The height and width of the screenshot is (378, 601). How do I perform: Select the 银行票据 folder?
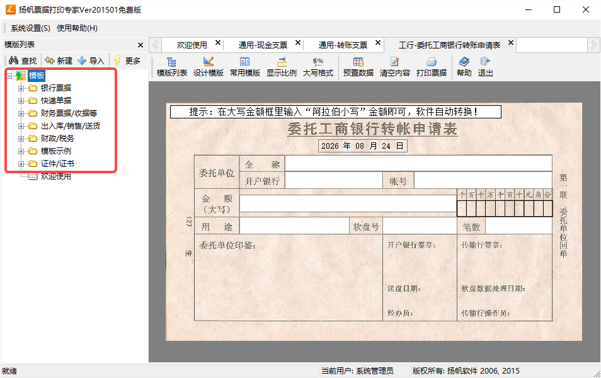coord(56,88)
